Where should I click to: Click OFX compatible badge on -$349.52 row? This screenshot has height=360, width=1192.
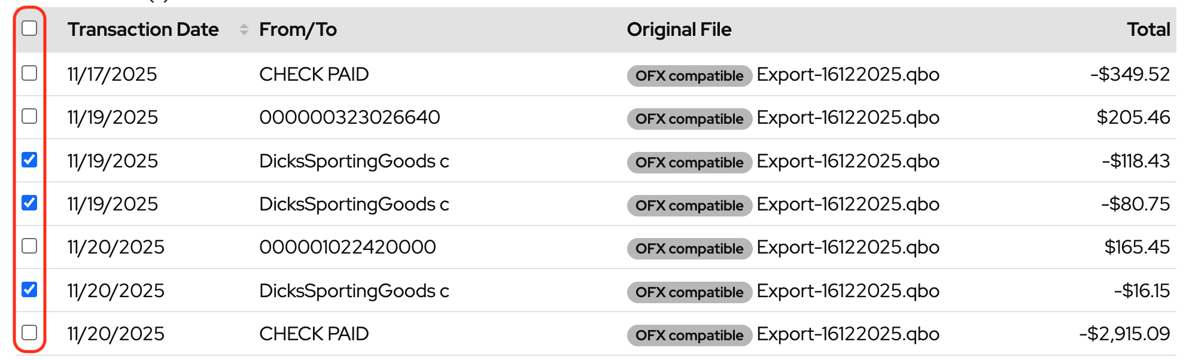[x=689, y=76]
